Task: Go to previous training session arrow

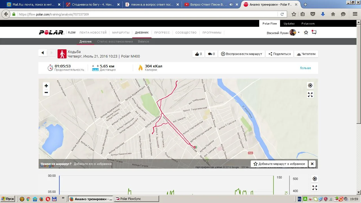Action: pos(43,53)
